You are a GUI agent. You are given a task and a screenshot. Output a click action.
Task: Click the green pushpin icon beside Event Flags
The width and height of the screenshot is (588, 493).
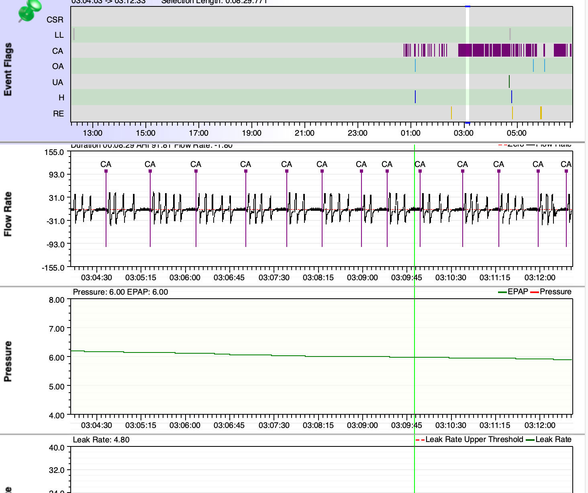pos(29,11)
